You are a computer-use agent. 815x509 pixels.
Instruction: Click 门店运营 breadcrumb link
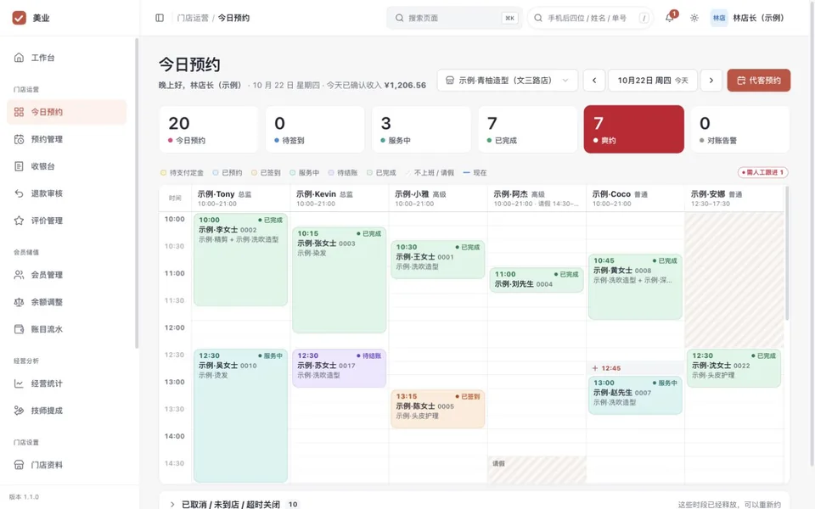pos(193,18)
